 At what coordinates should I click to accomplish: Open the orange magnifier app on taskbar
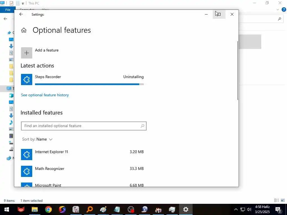click(90, 209)
